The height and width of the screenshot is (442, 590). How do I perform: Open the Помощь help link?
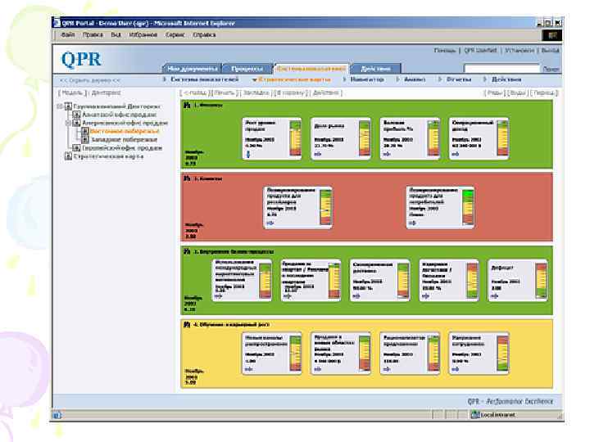[x=445, y=50]
